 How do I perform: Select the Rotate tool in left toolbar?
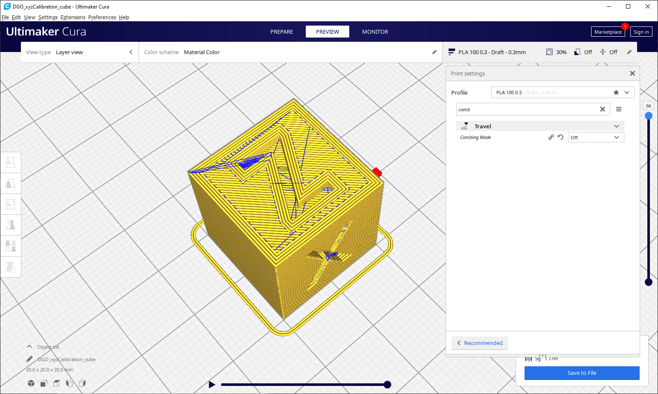click(x=11, y=204)
